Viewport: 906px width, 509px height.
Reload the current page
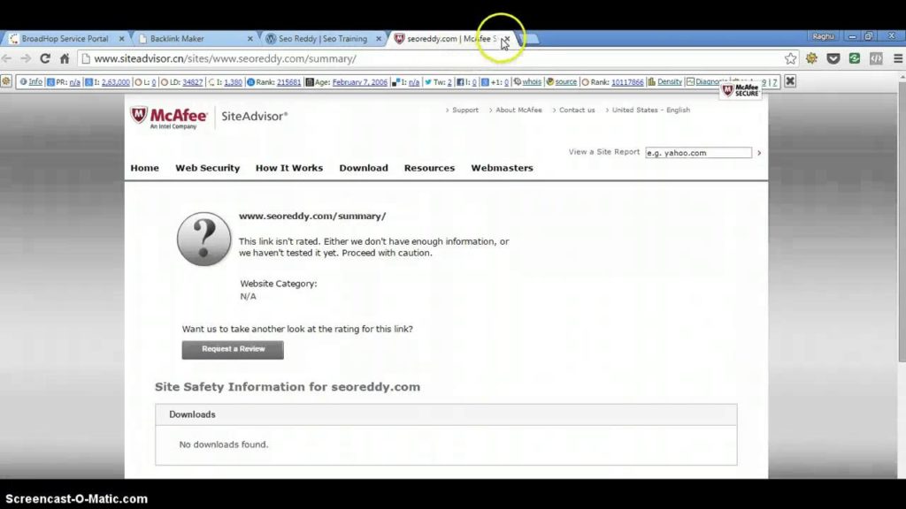coord(44,58)
